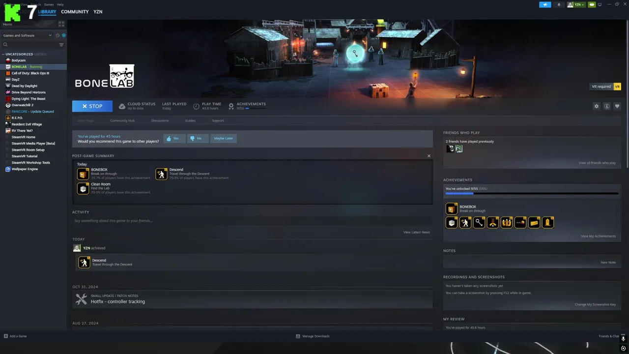Open the Guides tab
The width and height of the screenshot is (629, 354).
(190, 120)
